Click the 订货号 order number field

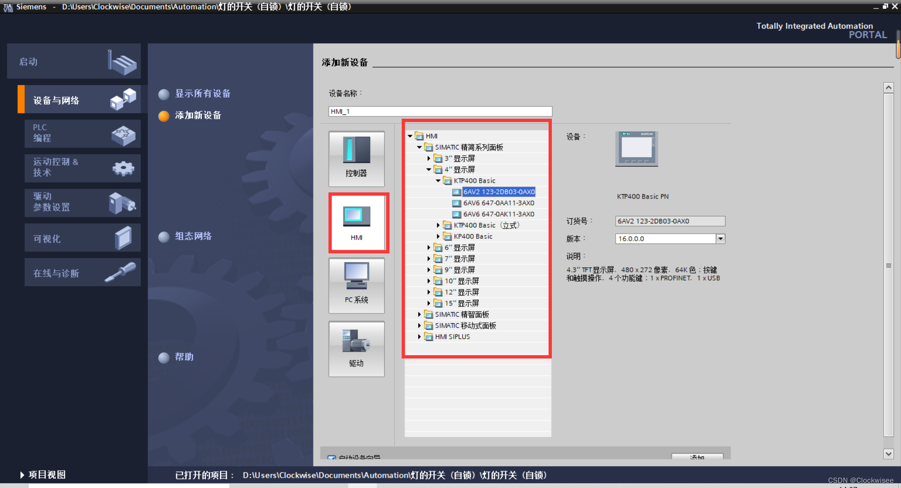click(670, 221)
